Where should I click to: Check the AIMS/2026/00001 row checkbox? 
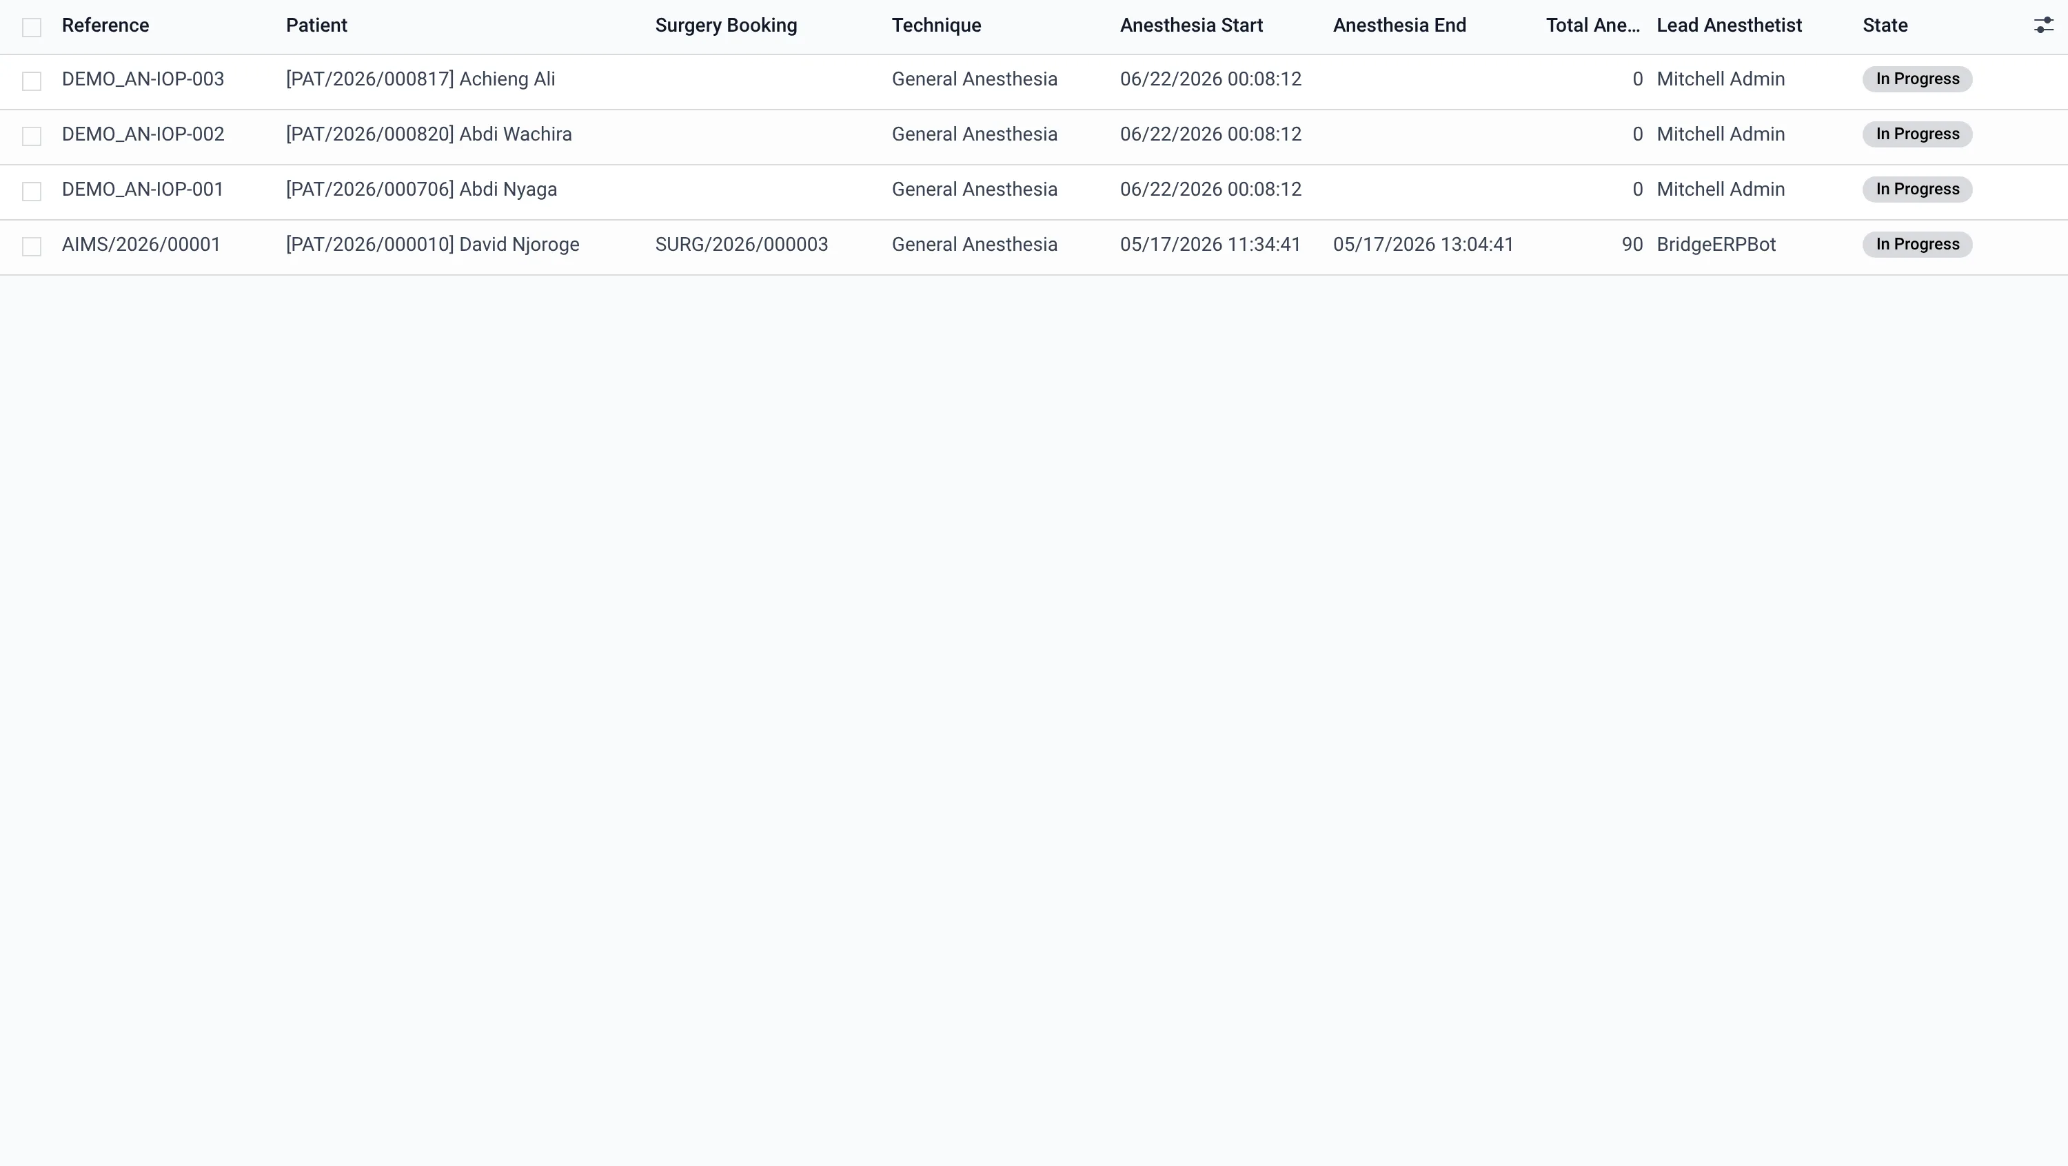tap(31, 246)
